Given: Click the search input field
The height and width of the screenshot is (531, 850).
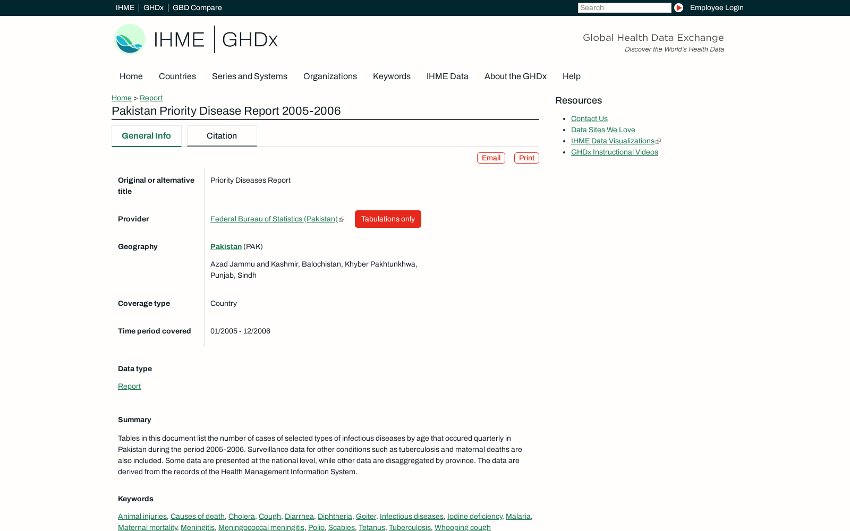Looking at the screenshot, I should pos(624,7).
